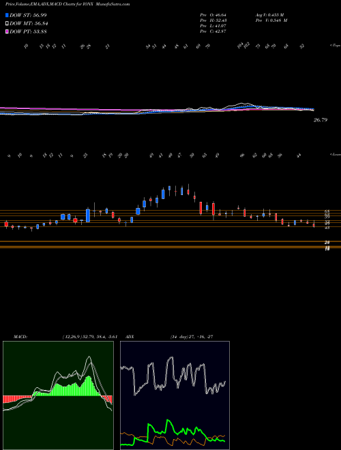
Task: Click the first red candlestick on the left
Action: tap(6, 224)
